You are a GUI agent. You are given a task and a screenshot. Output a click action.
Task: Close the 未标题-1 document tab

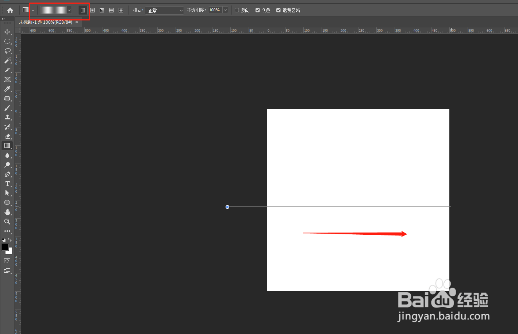click(x=77, y=22)
